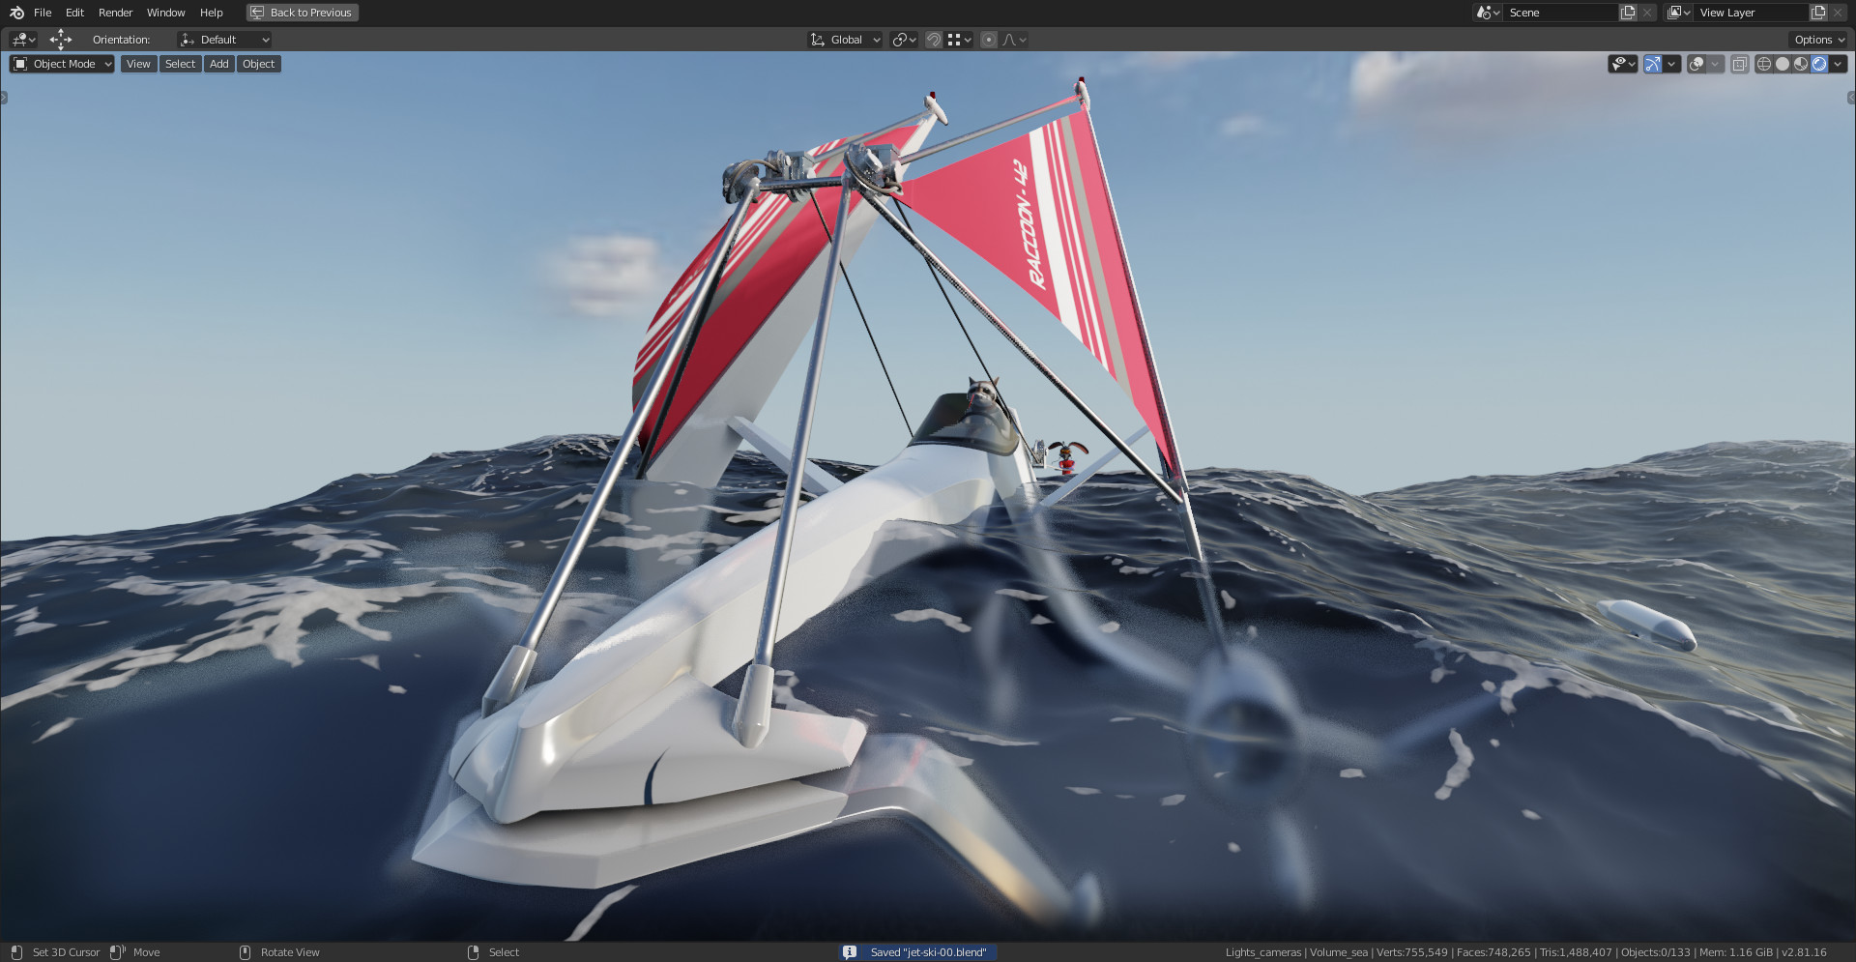Image resolution: width=1856 pixels, height=962 pixels.
Task: Open the transform pivot point dropdown
Action: point(904,40)
